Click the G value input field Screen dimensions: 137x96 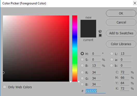96,78
